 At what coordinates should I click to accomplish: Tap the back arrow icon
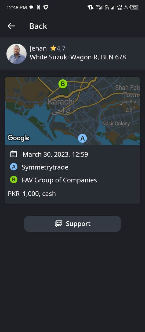click(11, 26)
